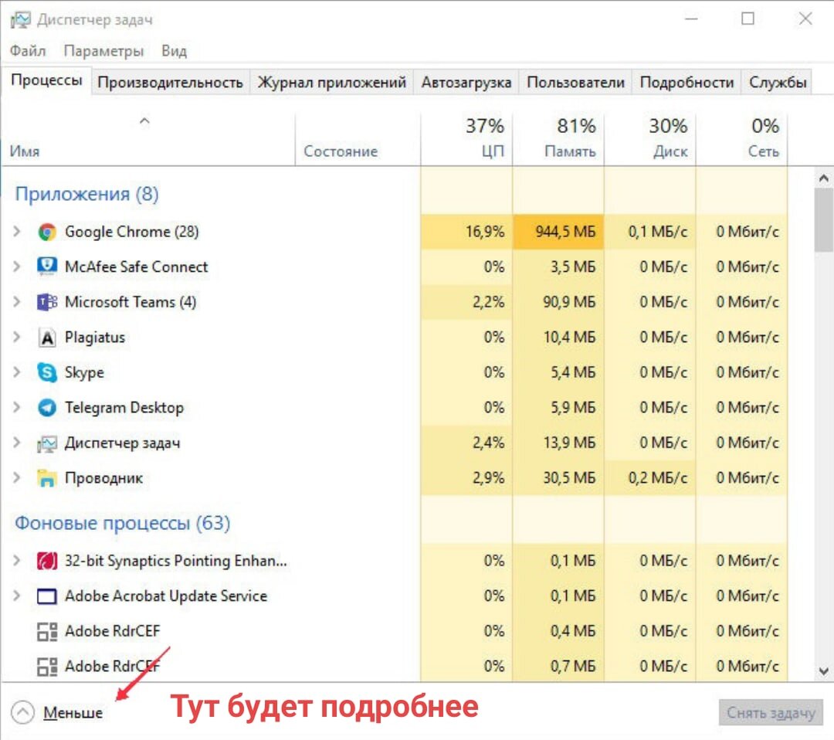Click Проводник's 30,5 МБ memory value
Image resolution: width=834 pixels, height=740 pixels.
[x=569, y=477]
